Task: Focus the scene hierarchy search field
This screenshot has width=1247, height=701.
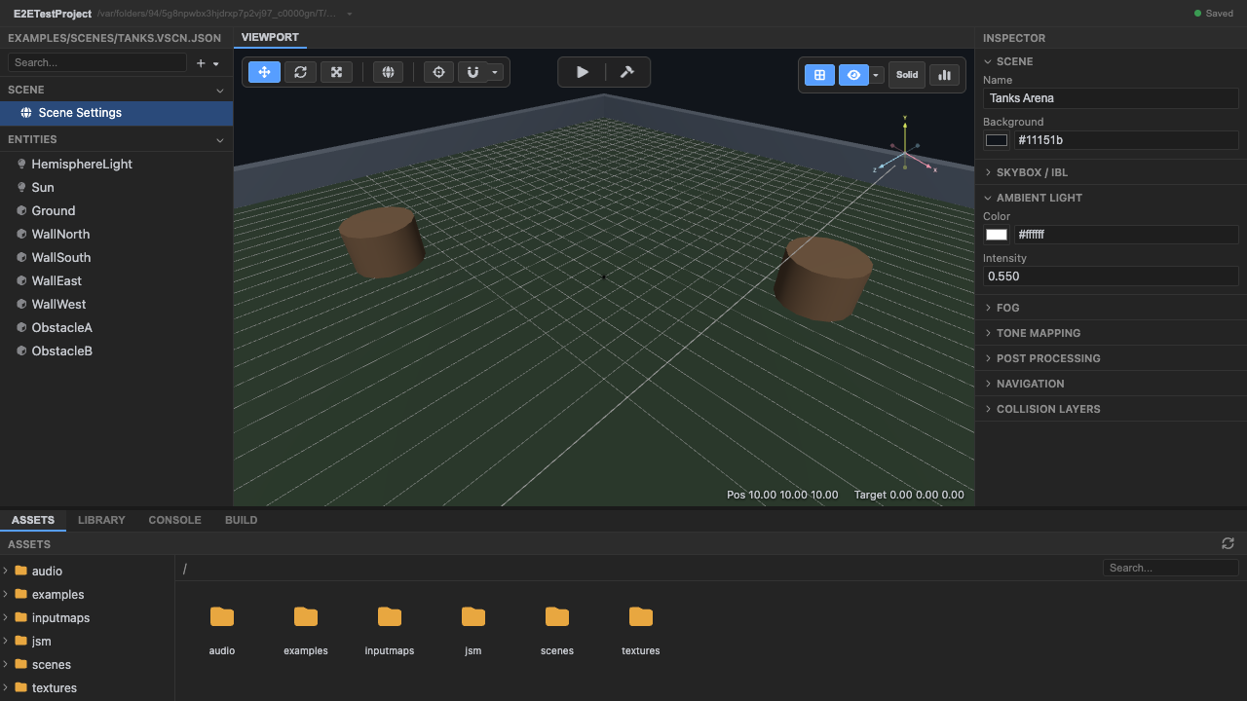Action: tap(96, 62)
